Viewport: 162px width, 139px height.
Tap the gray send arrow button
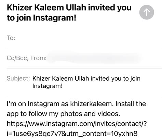(147, 12)
